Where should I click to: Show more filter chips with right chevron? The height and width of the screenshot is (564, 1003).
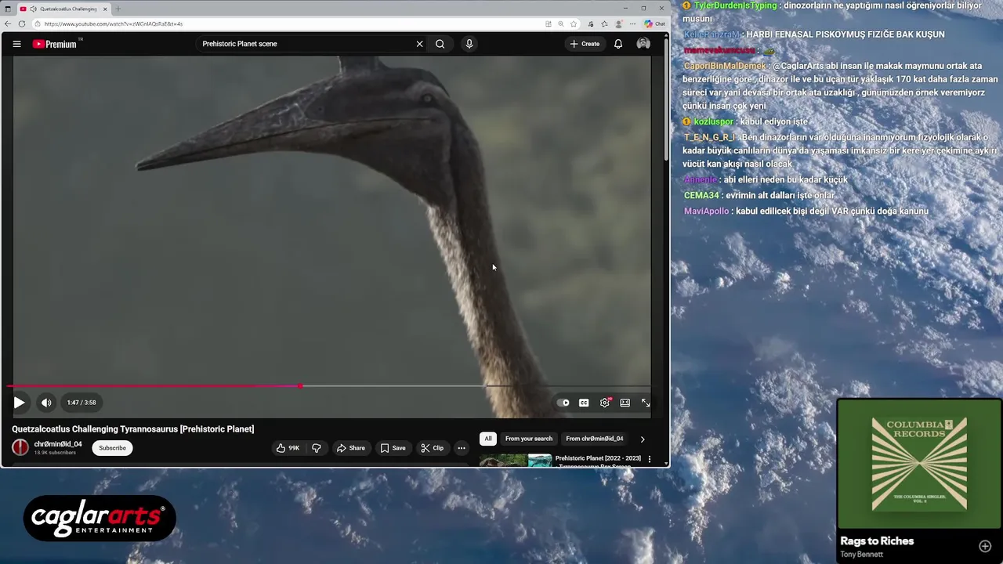pos(643,439)
